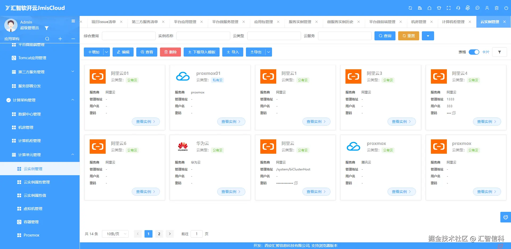The image size is (511, 249).
Task: Focus the 综合查询 input field
Action: point(129,36)
